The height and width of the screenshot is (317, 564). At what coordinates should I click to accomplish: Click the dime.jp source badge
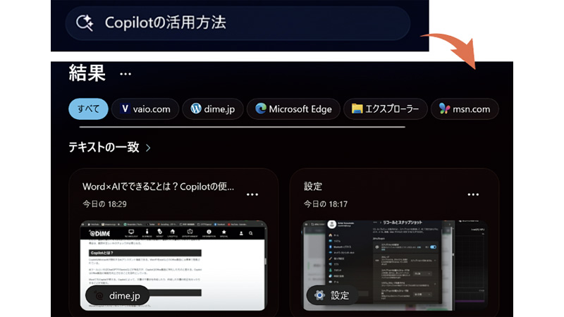tap(118, 295)
